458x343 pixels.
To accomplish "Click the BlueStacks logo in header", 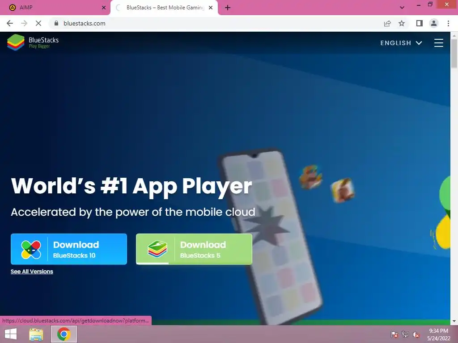I will (33, 42).
